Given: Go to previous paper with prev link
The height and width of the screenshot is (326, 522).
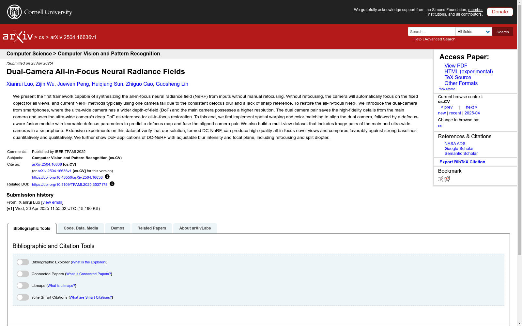Looking at the screenshot, I should click(x=447, y=107).
